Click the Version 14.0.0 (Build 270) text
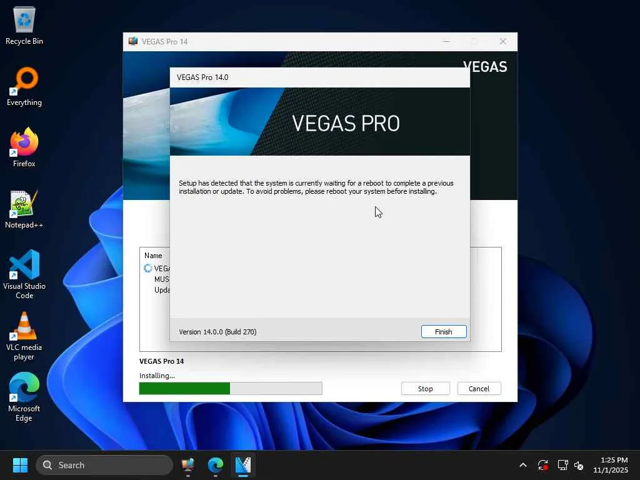The image size is (640, 480). tap(217, 332)
